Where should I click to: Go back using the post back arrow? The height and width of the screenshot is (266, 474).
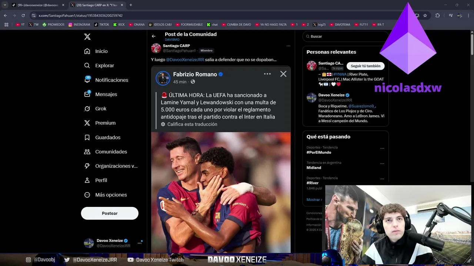[154, 36]
